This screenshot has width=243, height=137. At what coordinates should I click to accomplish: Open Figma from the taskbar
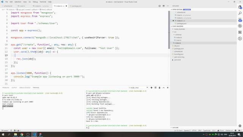click(x=40, y=134)
